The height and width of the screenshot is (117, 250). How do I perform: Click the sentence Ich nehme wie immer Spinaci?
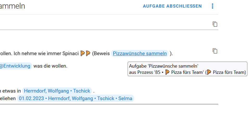point(46,54)
